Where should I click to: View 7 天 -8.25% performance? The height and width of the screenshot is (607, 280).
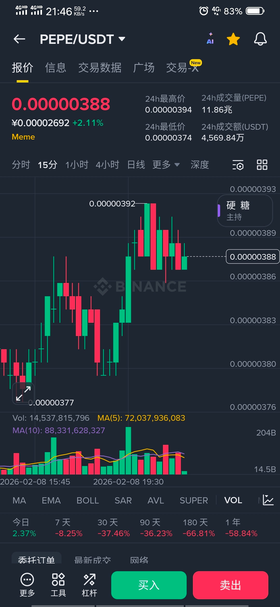[x=69, y=528]
